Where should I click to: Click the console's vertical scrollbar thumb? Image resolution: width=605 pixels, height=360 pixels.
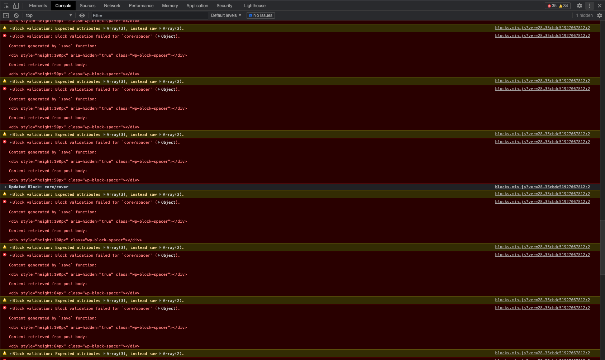603,248
